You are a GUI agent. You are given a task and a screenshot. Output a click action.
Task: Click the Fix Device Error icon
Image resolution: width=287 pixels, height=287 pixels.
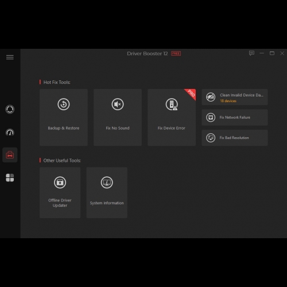tap(172, 104)
